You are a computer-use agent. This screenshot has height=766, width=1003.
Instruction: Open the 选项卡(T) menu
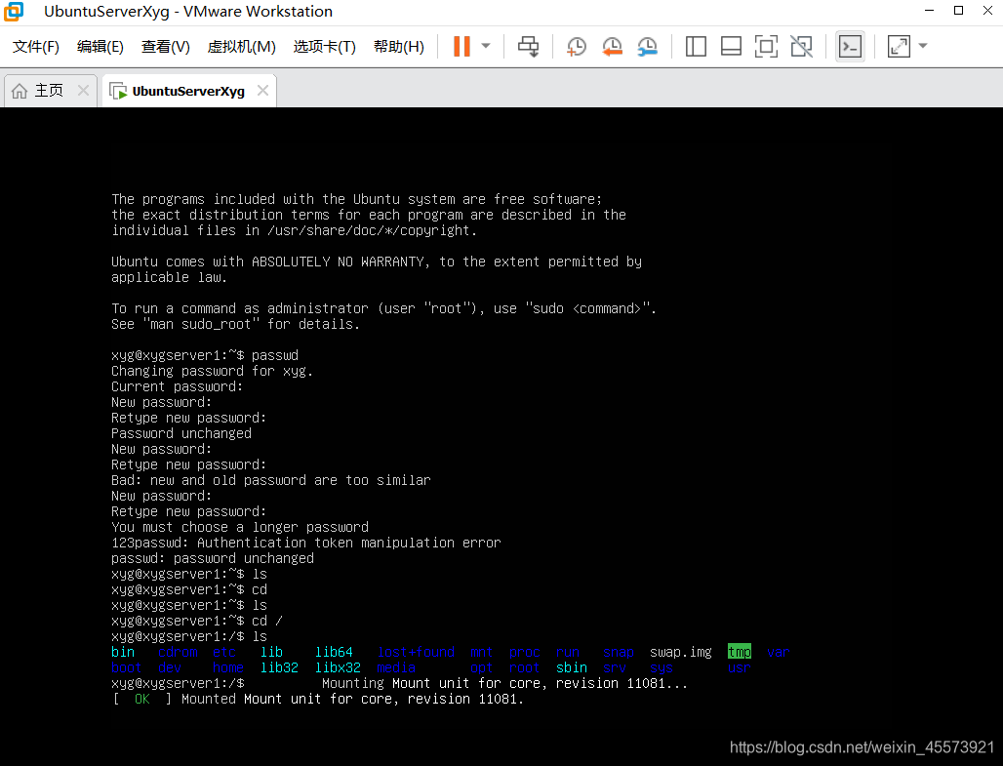pos(324,47)
